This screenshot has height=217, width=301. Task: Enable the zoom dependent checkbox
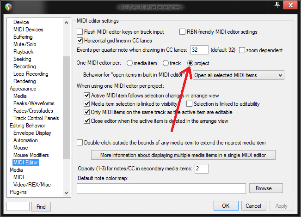tap(242, 50)
